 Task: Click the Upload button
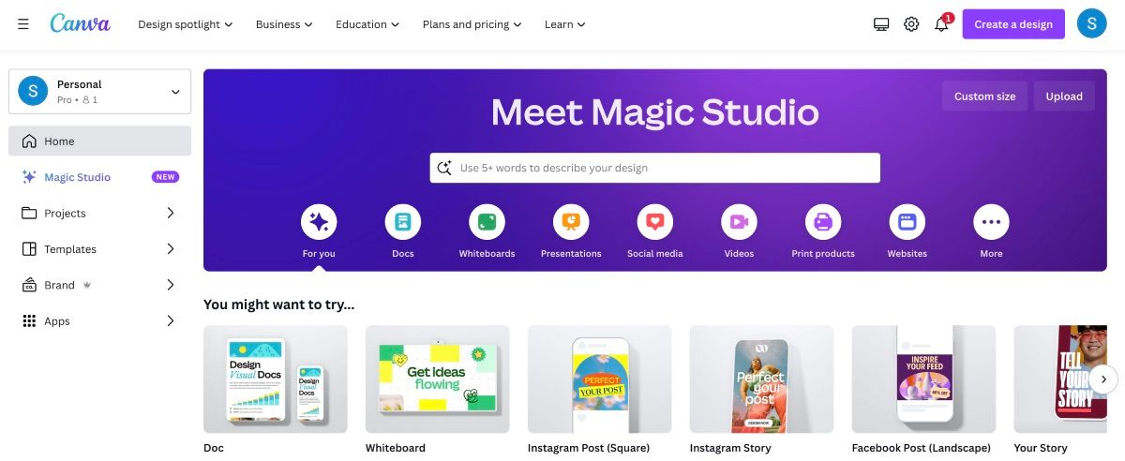pyautogui.click(x=1064, y=97)
